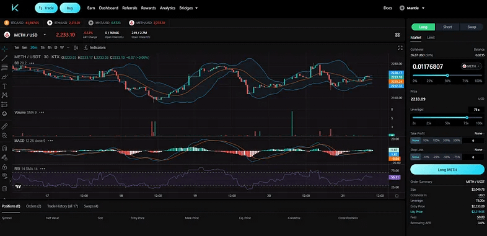
Task: Toggle lock all drawing tools
Action: (x=5, y=167)
